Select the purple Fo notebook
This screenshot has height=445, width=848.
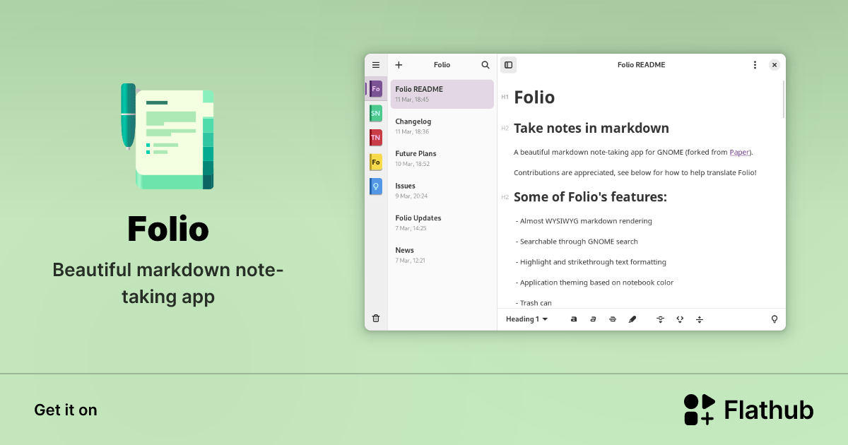376,89
